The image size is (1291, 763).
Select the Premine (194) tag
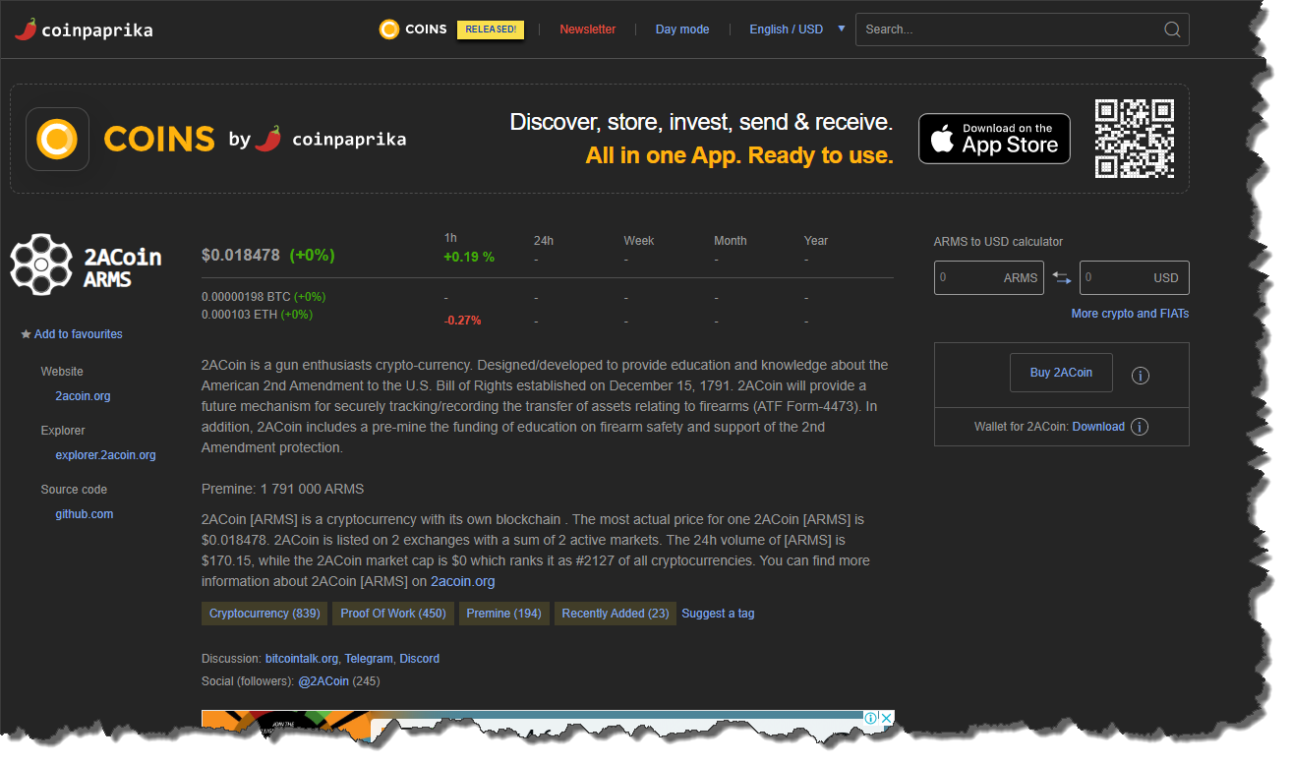[503, 614]
